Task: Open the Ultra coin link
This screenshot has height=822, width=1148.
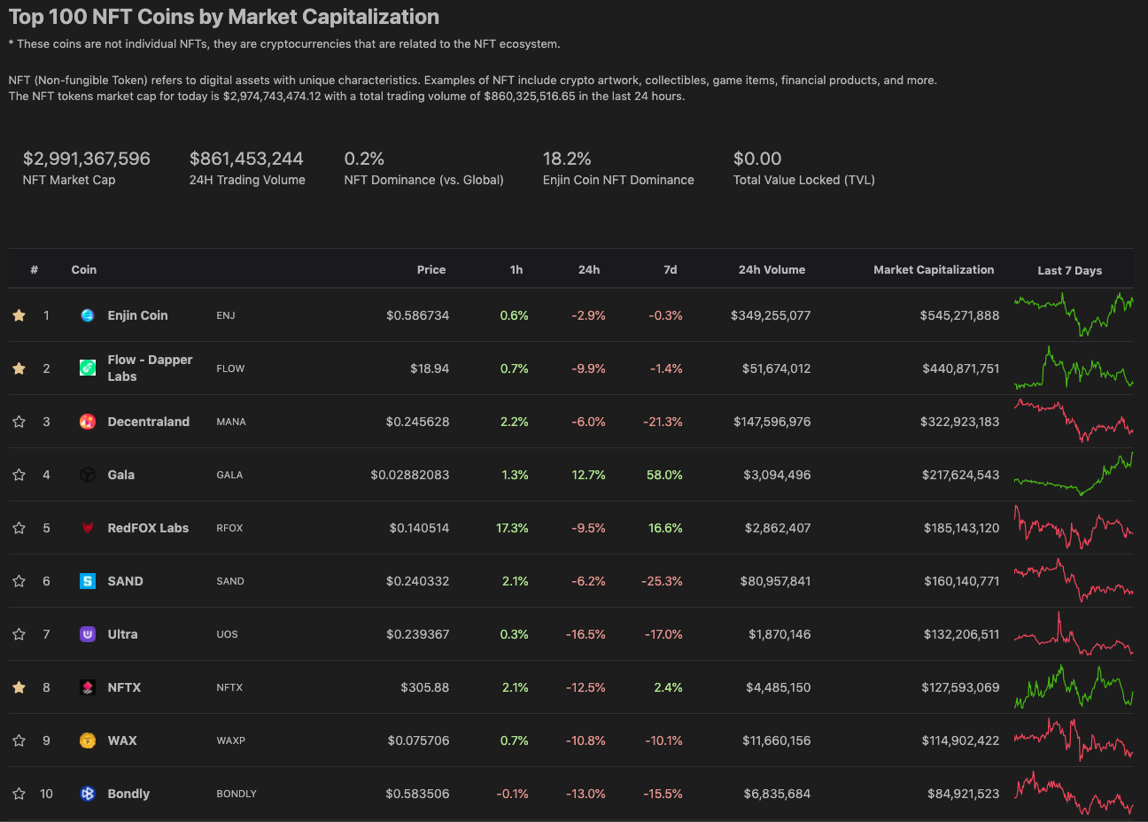Action: 122,634
